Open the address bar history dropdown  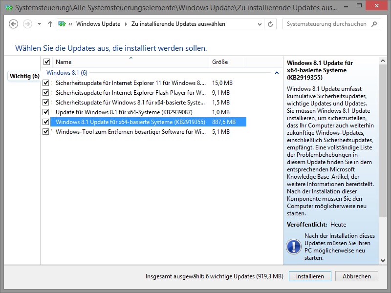tap(260, 24)
